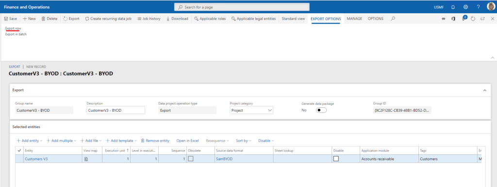This screenshot has width=497, height=187.
Task: Open Applicable roles
Action: (x=210, y=18)
